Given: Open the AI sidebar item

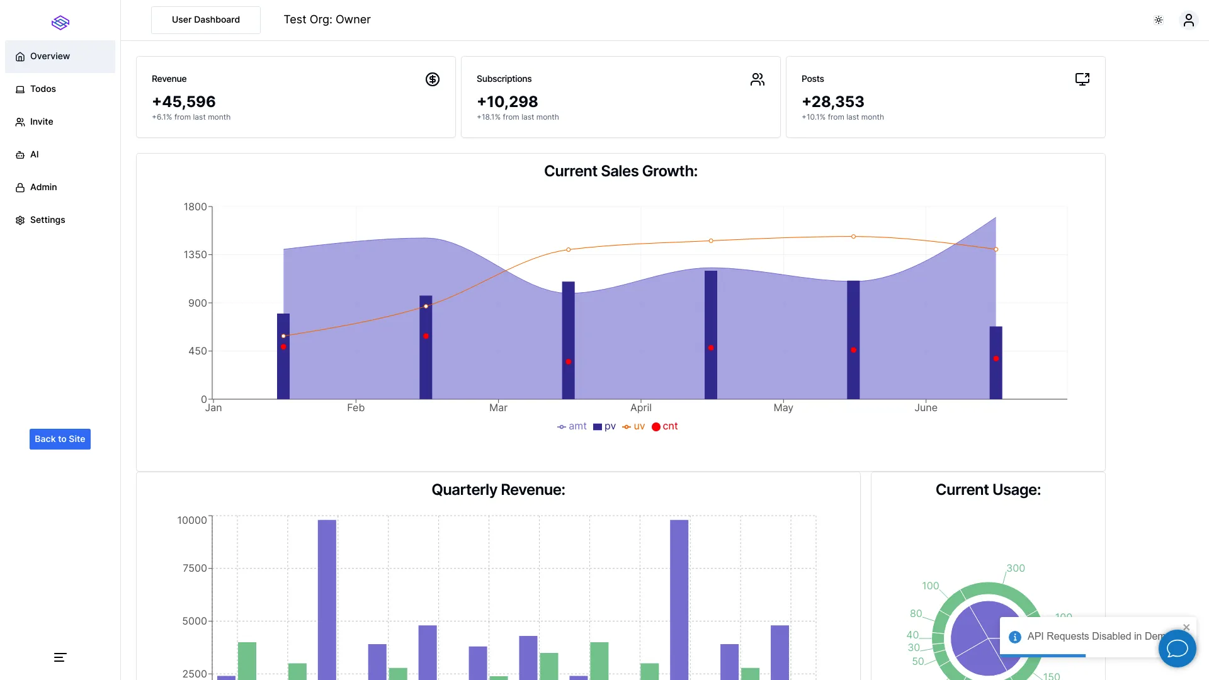Looking at the screenshot, I should (x=60, y=155).
